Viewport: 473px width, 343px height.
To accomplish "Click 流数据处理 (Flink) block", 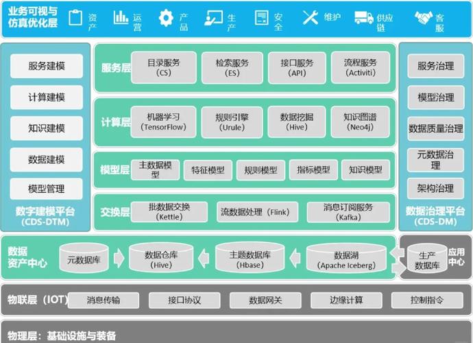I will [x=258, y=212].
